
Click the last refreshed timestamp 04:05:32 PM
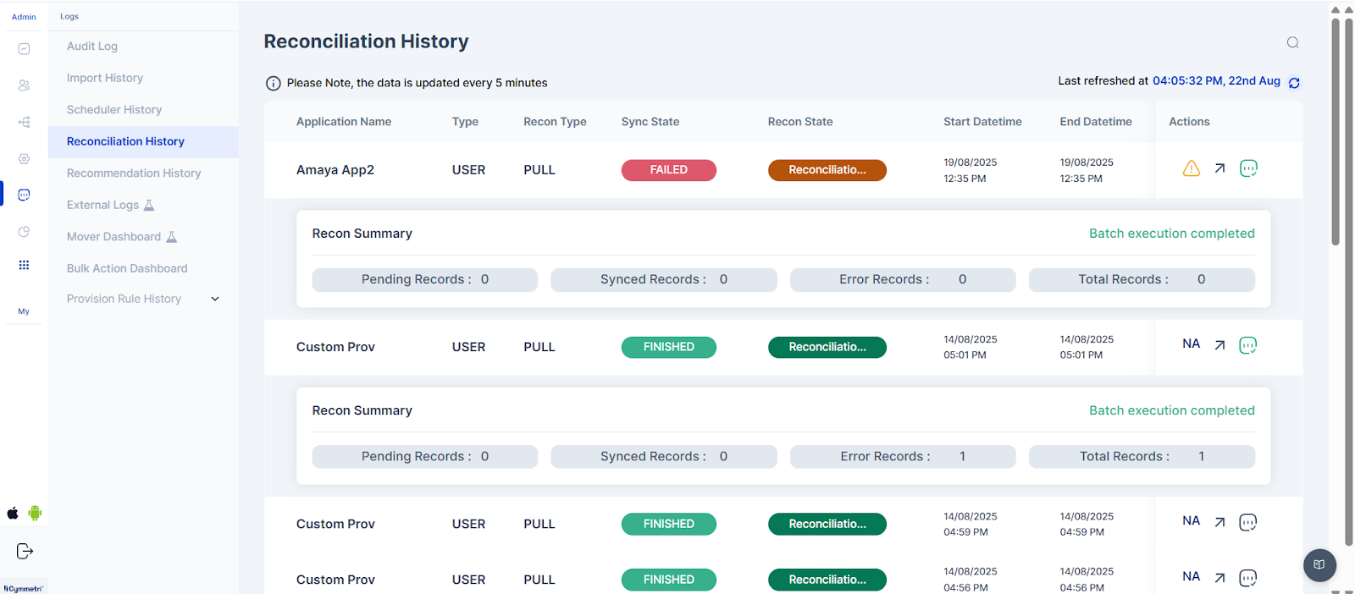pyautogui.click(x=1216, y=81)
